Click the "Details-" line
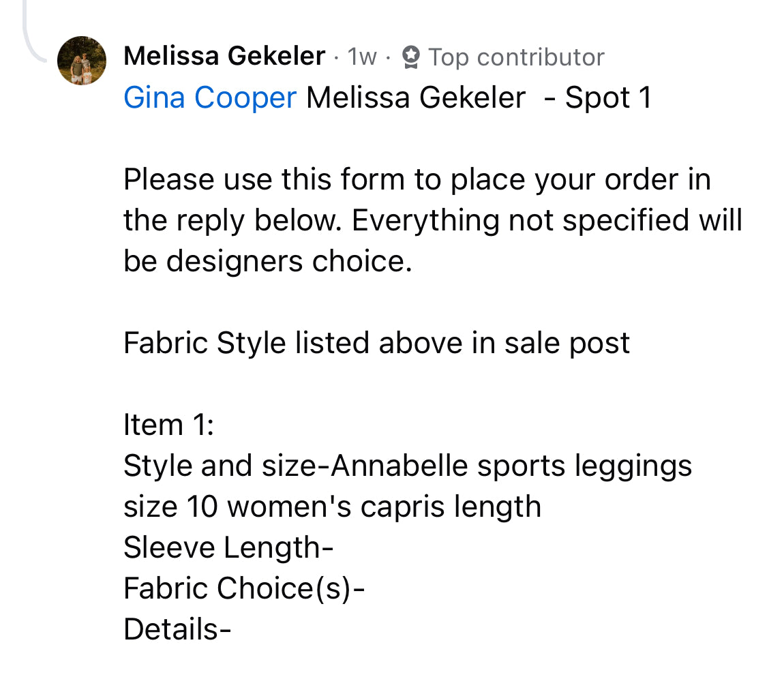Viewport: 769px width, 677px height. point(177,629)
